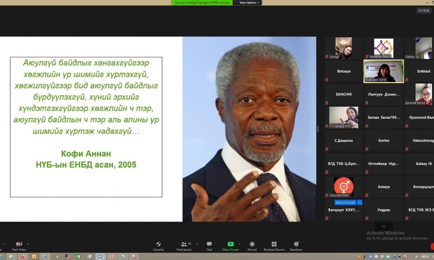
Task: Select the Odonchimeg participant tile
Action: [x=419, y=141]
